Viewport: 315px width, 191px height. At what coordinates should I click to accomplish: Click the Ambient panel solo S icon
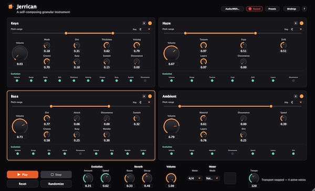point(296,96)
